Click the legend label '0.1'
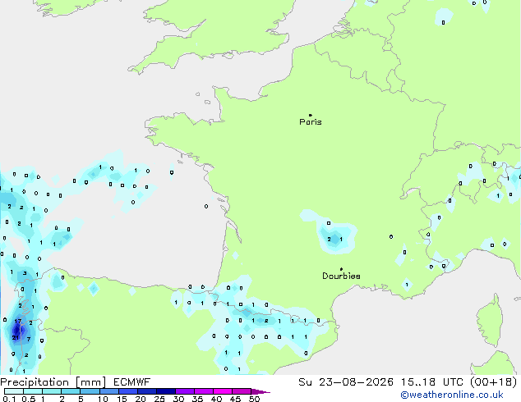521x402 pixels. point(9,399)
